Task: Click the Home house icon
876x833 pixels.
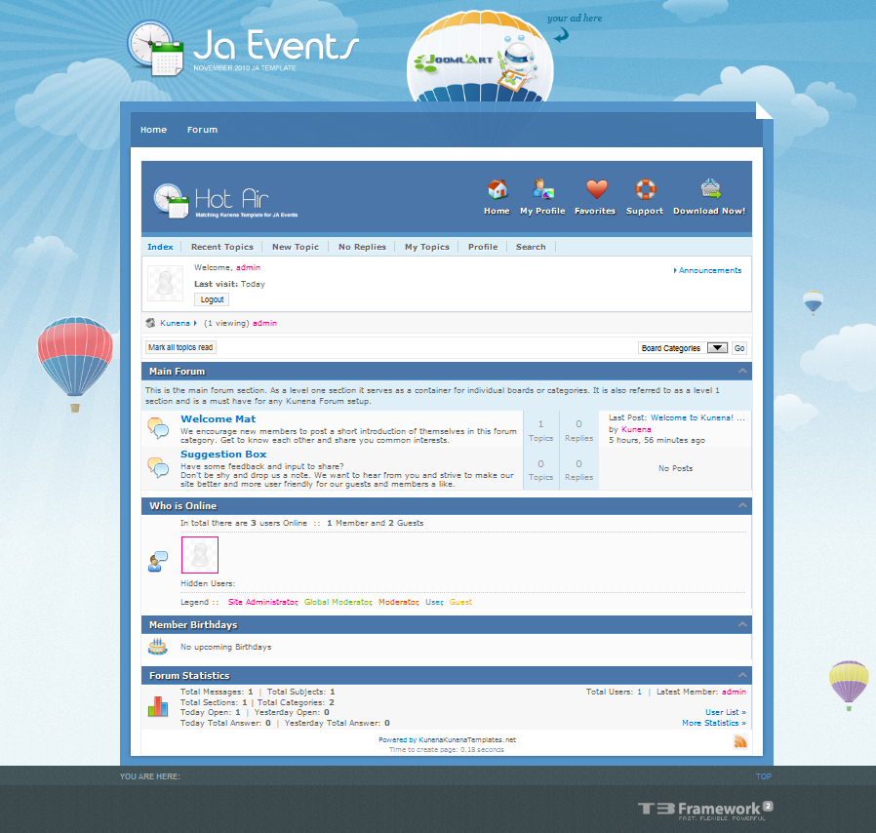Action: [498, 189]
